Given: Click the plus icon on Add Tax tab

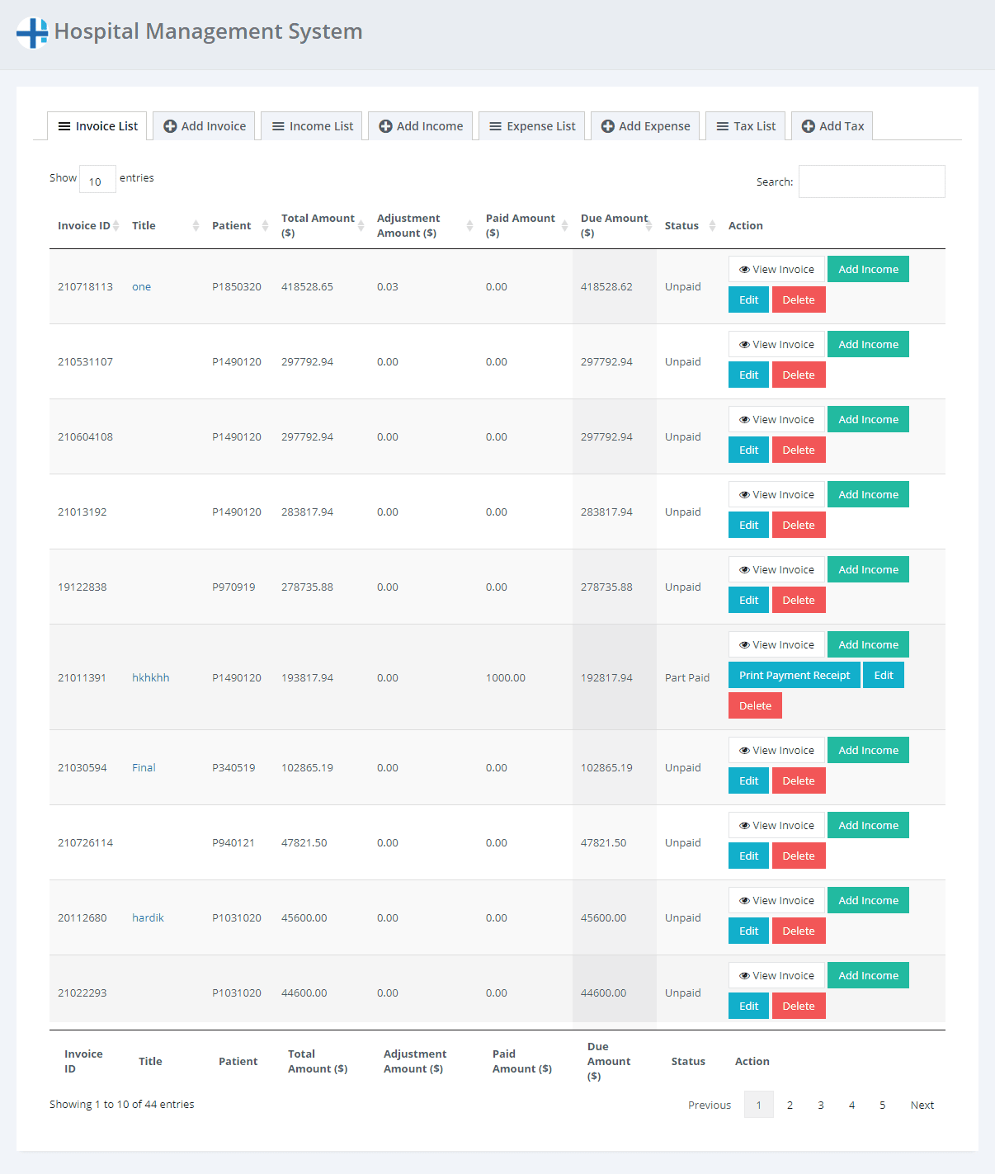Looking at the screenshot, I should coord(809,125).
